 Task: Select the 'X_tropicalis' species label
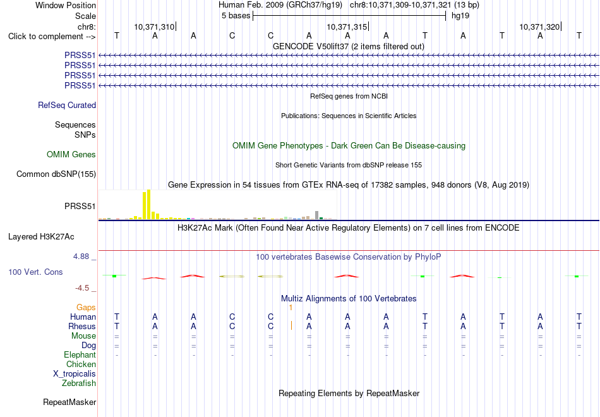75,374
